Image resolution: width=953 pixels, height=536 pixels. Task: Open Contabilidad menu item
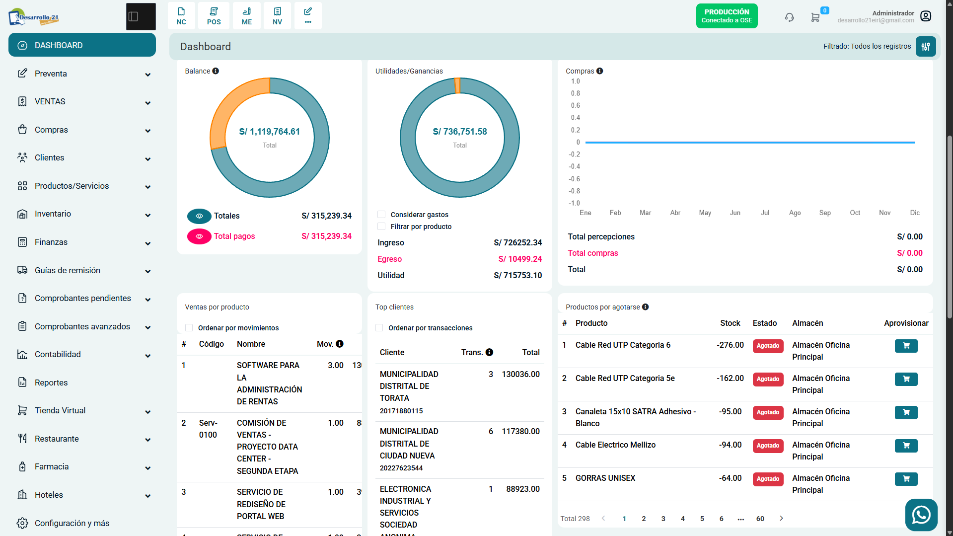pos(82,354)
